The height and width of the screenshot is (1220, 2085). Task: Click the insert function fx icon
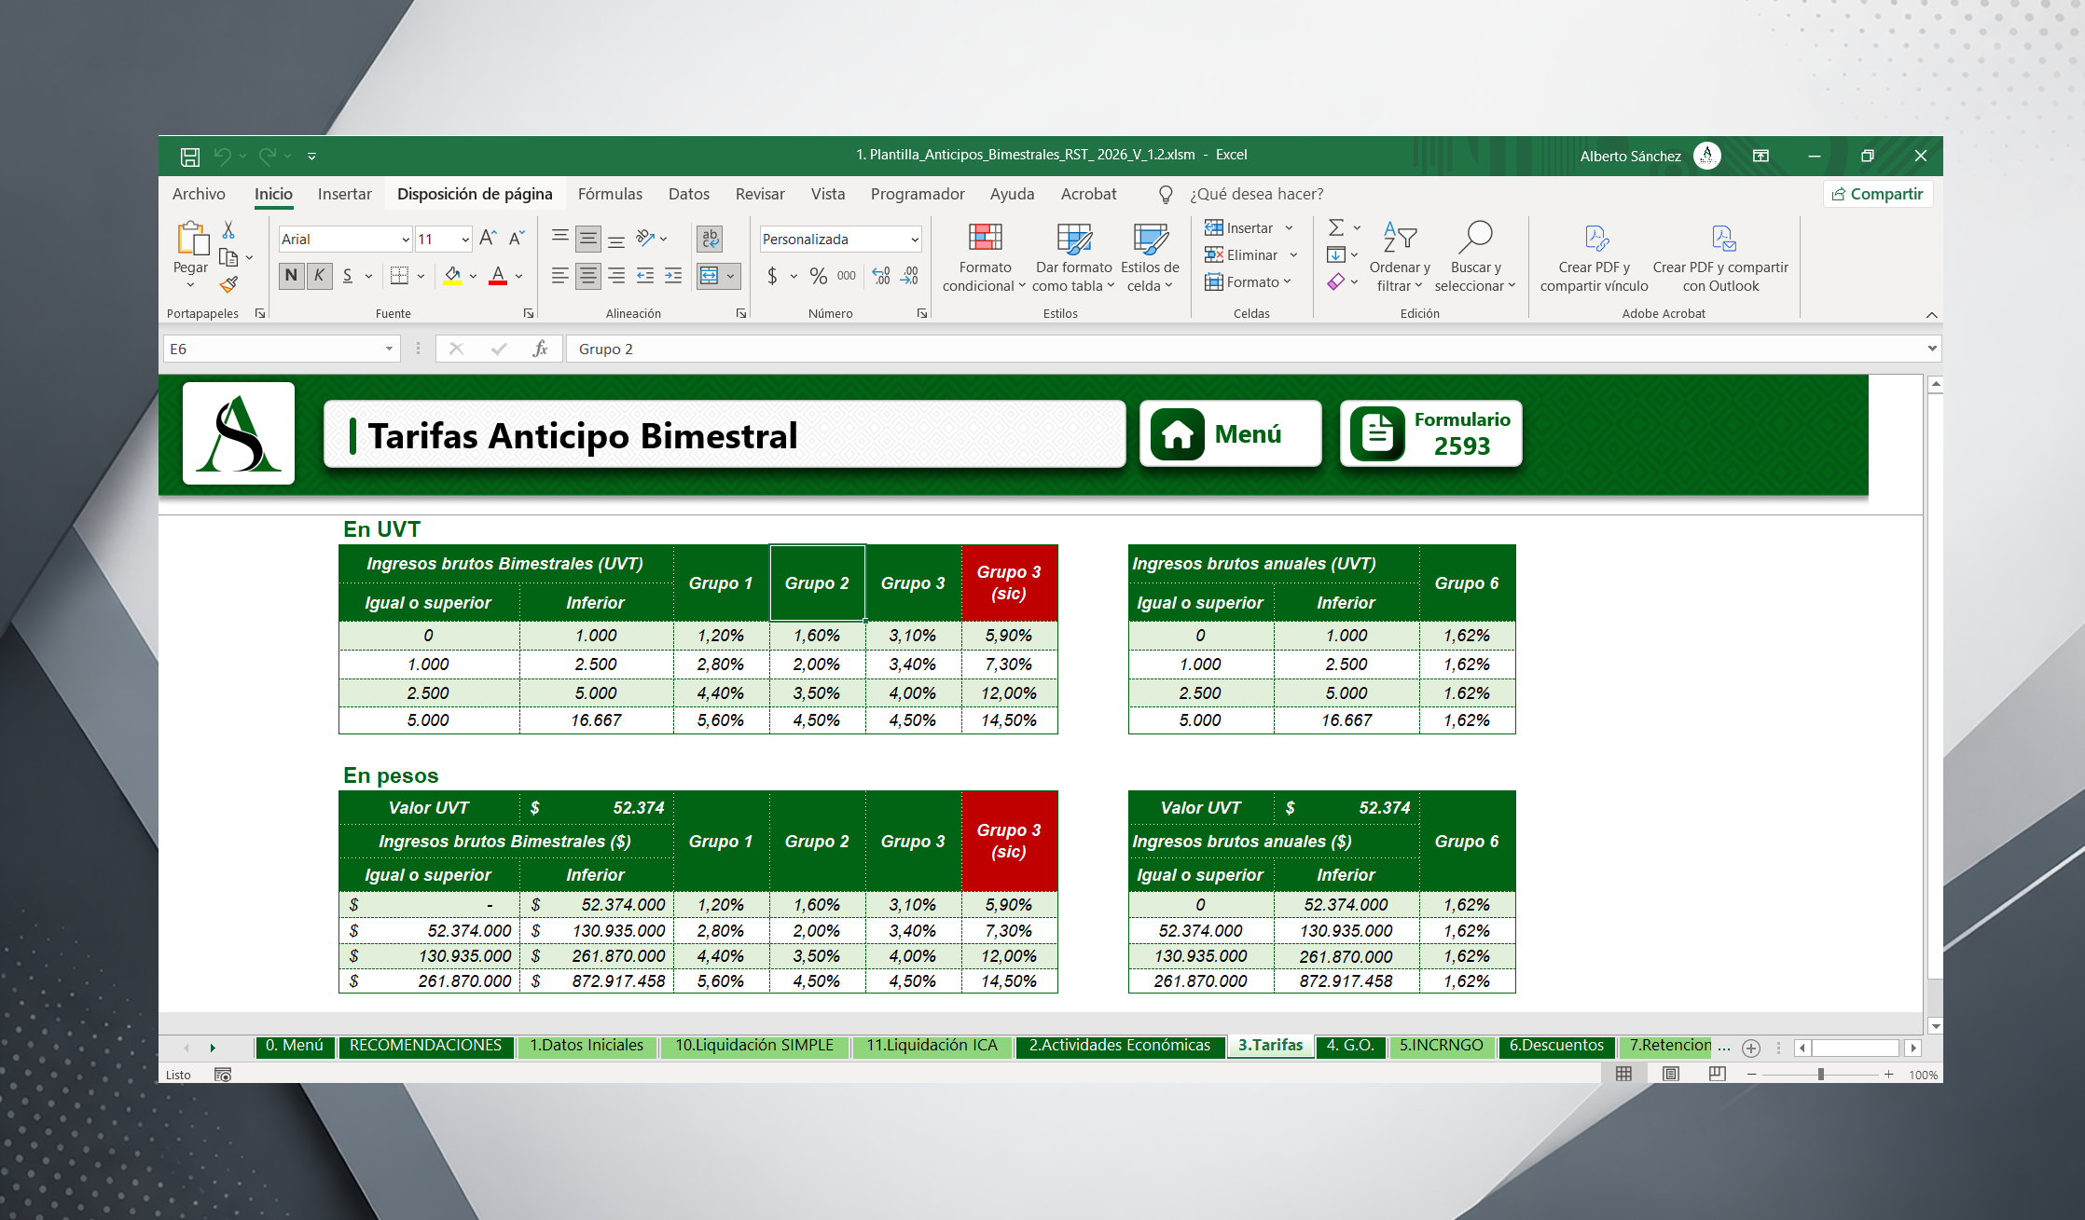tap(540, 349)
